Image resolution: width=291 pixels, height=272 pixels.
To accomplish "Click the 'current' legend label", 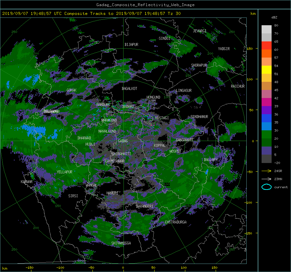I will (x=281, y=187).
